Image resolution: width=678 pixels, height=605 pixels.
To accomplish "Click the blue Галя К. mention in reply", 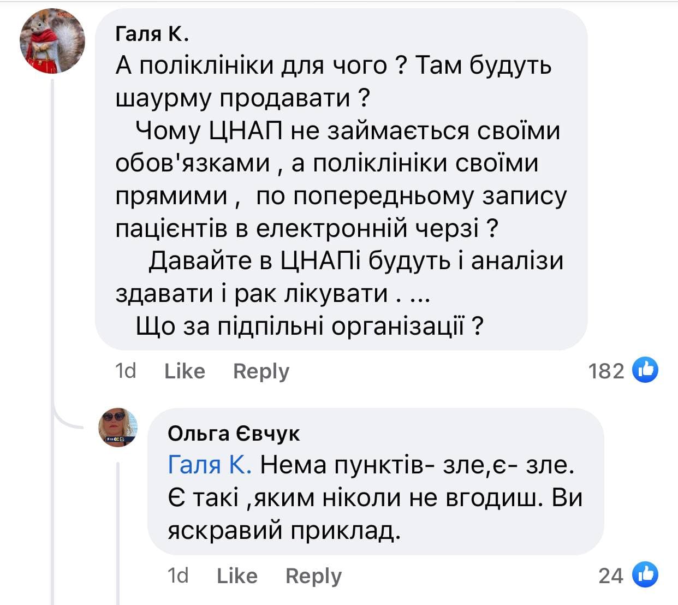I will point(209,465).
